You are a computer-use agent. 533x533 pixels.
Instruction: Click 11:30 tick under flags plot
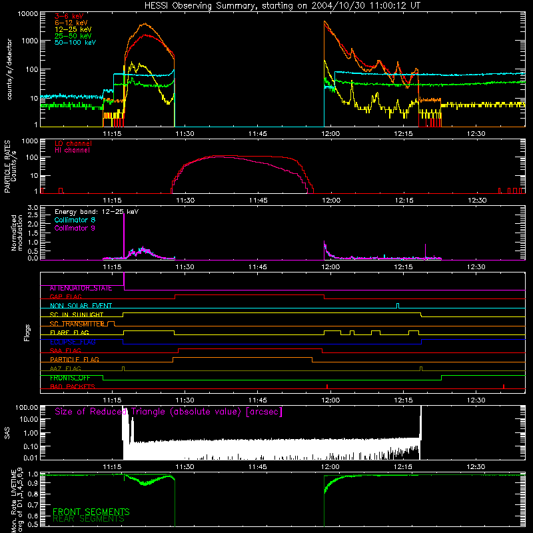click(185, 400)
